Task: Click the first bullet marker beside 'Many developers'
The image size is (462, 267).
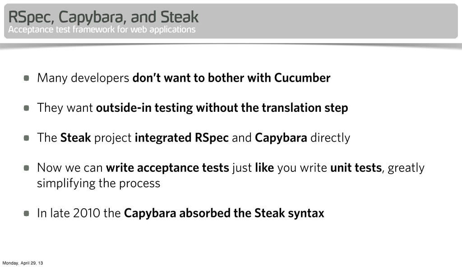Action: [27, 78]
